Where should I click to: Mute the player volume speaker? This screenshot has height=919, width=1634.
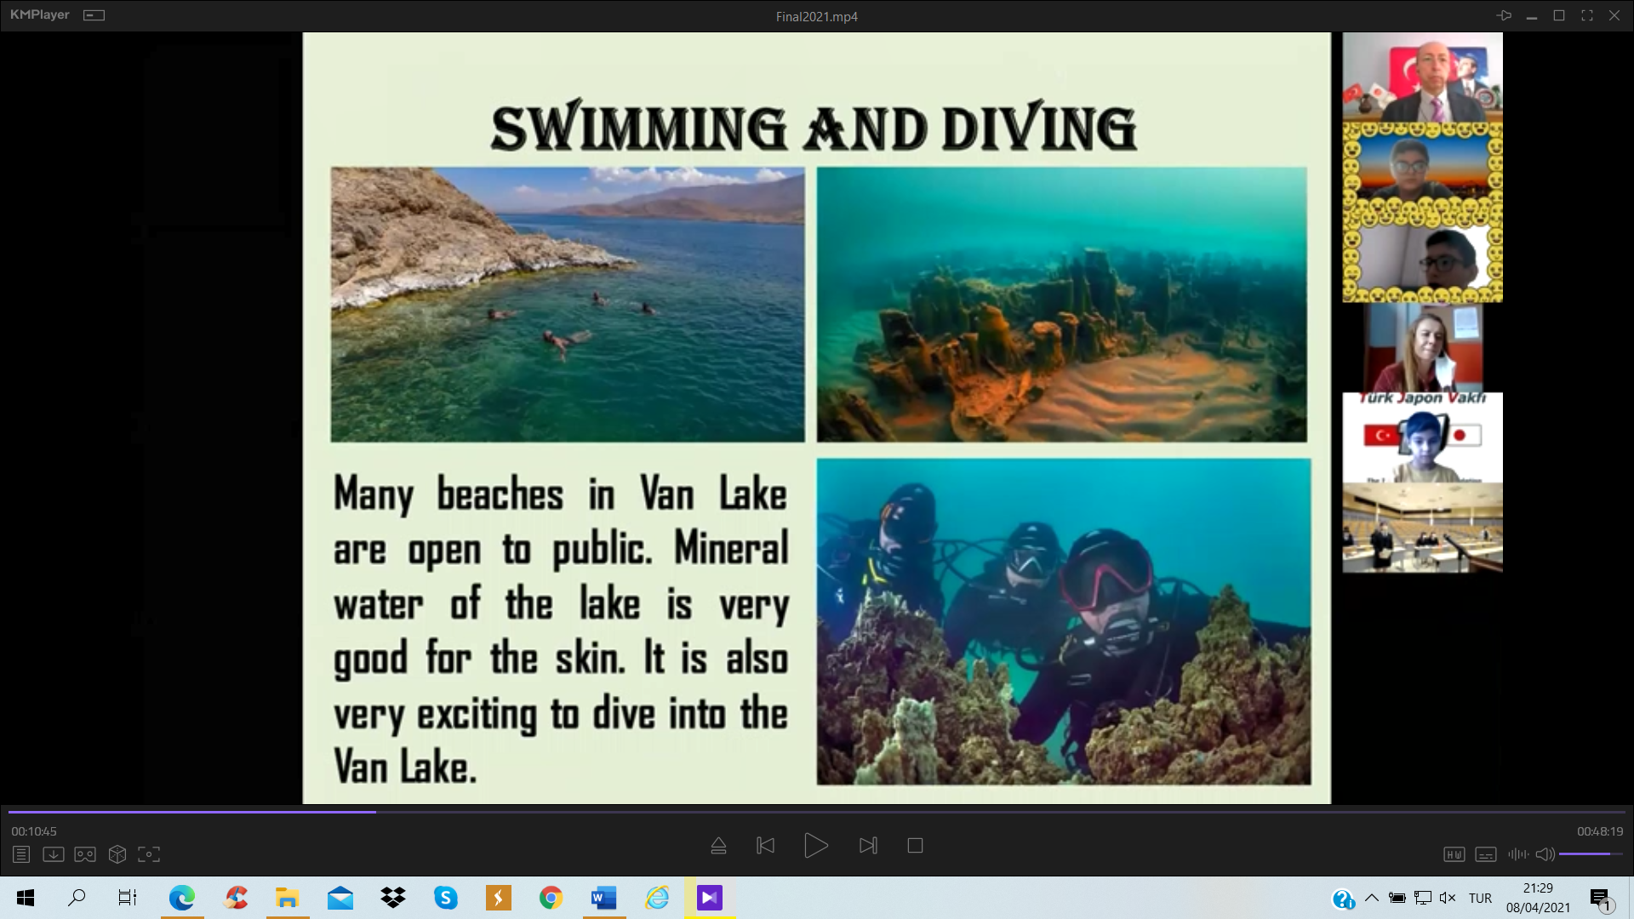1545,854
